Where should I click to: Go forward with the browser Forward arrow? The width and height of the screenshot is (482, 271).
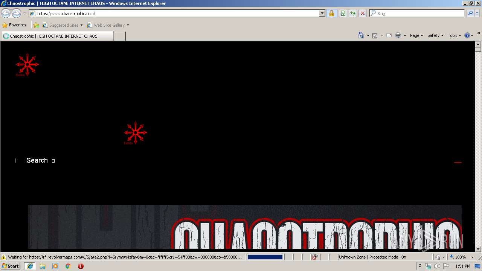coord(16,14)
